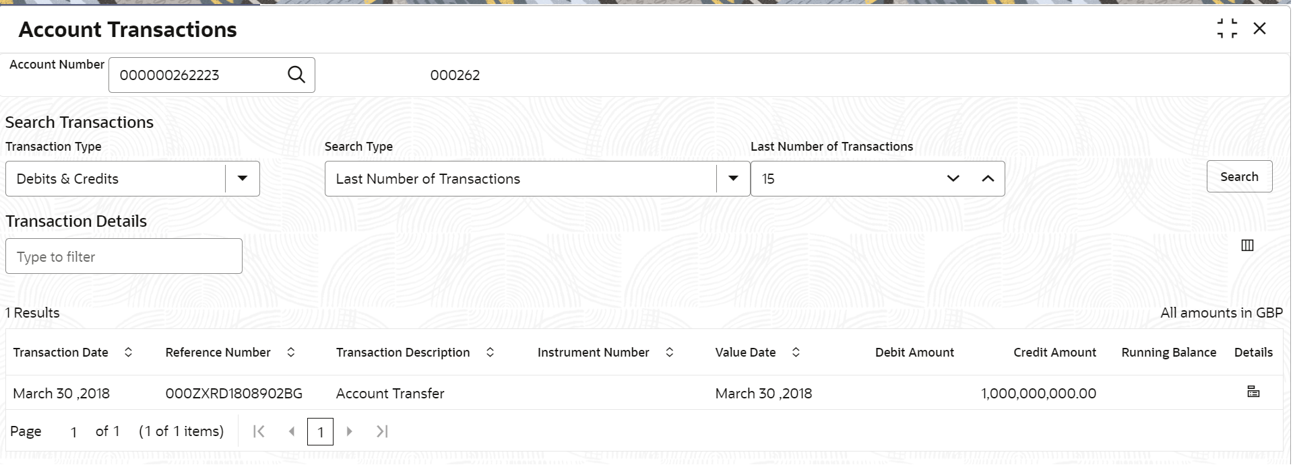This screenshot has height=467, width=1293.
Task: Select page 1 button in pagination
Action: (320, 432)
